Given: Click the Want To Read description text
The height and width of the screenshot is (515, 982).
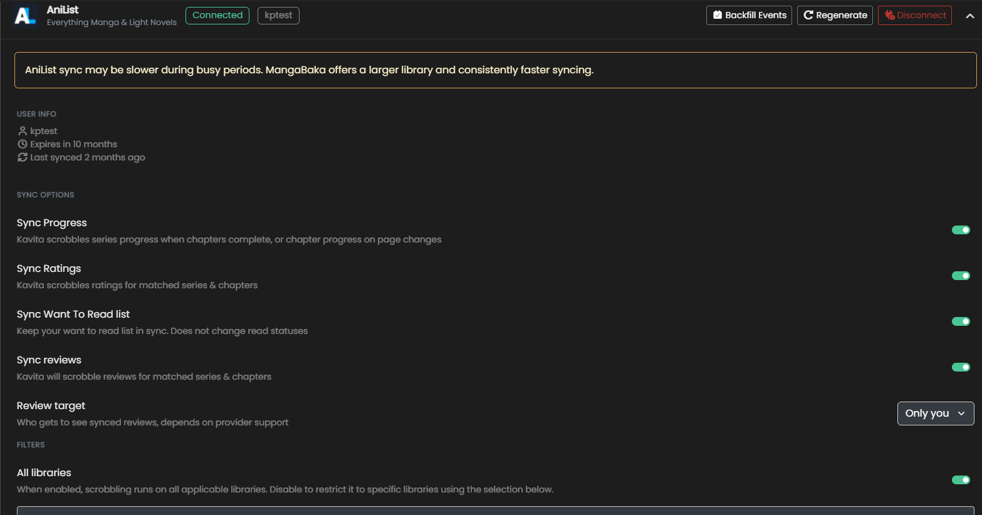Looking at the screenshot, I should [x=162, y=331].
